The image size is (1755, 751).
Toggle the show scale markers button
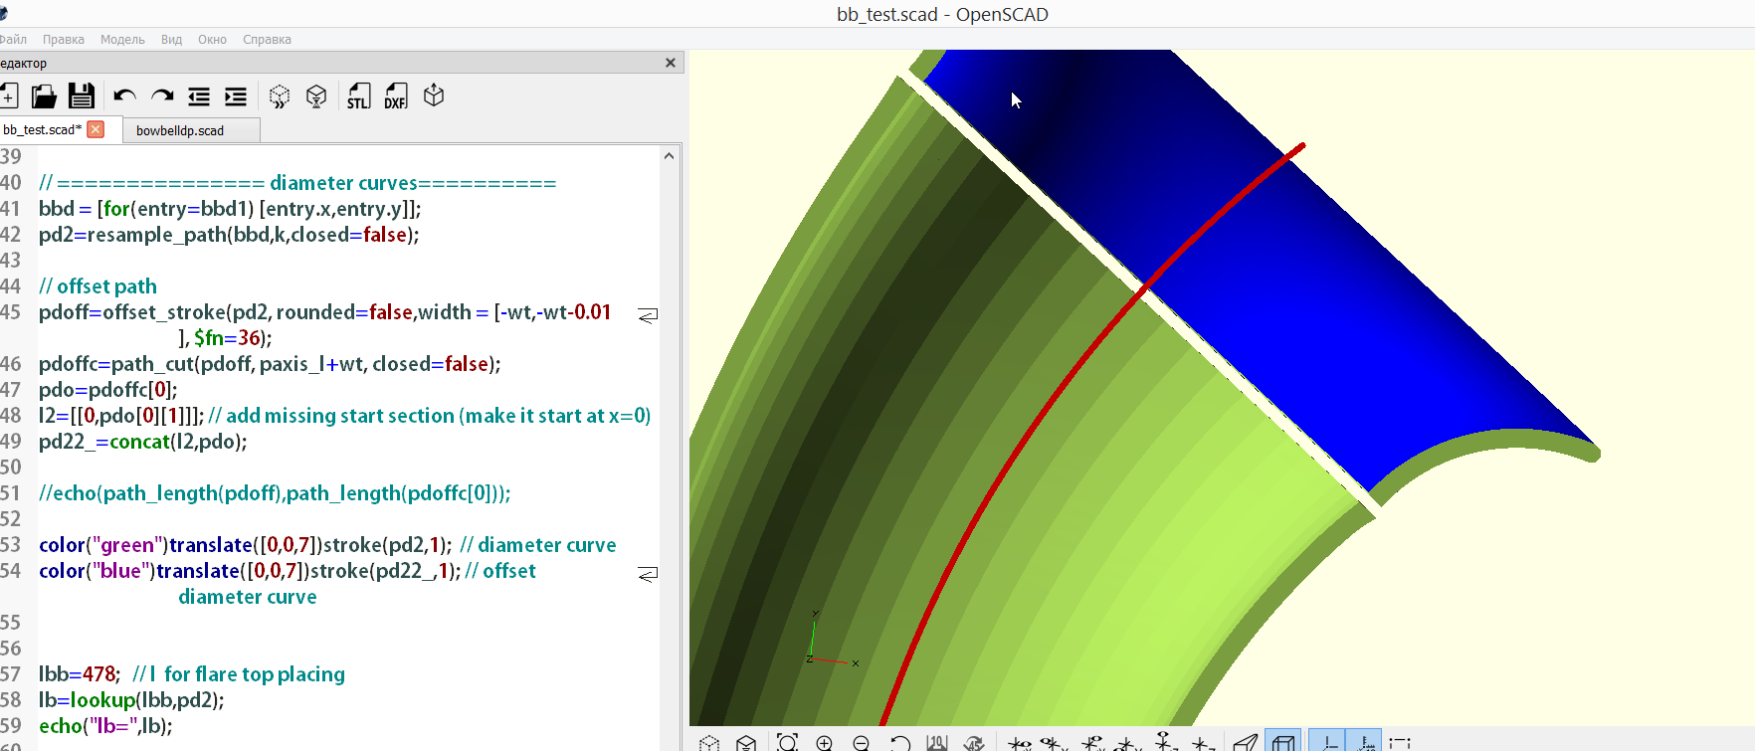click(x=1365, y=742)
